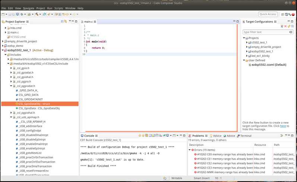Maximize the Console view

coord(184,135)
